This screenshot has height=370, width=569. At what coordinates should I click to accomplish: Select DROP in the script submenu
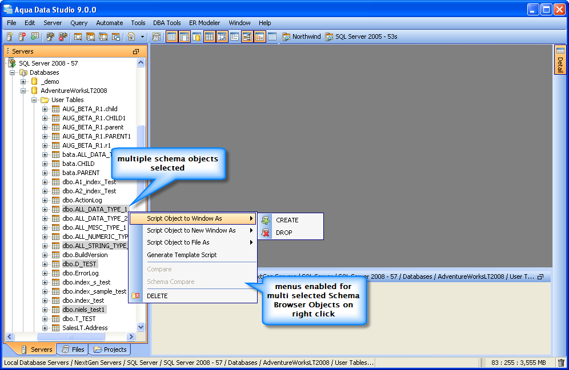[291, 233]
